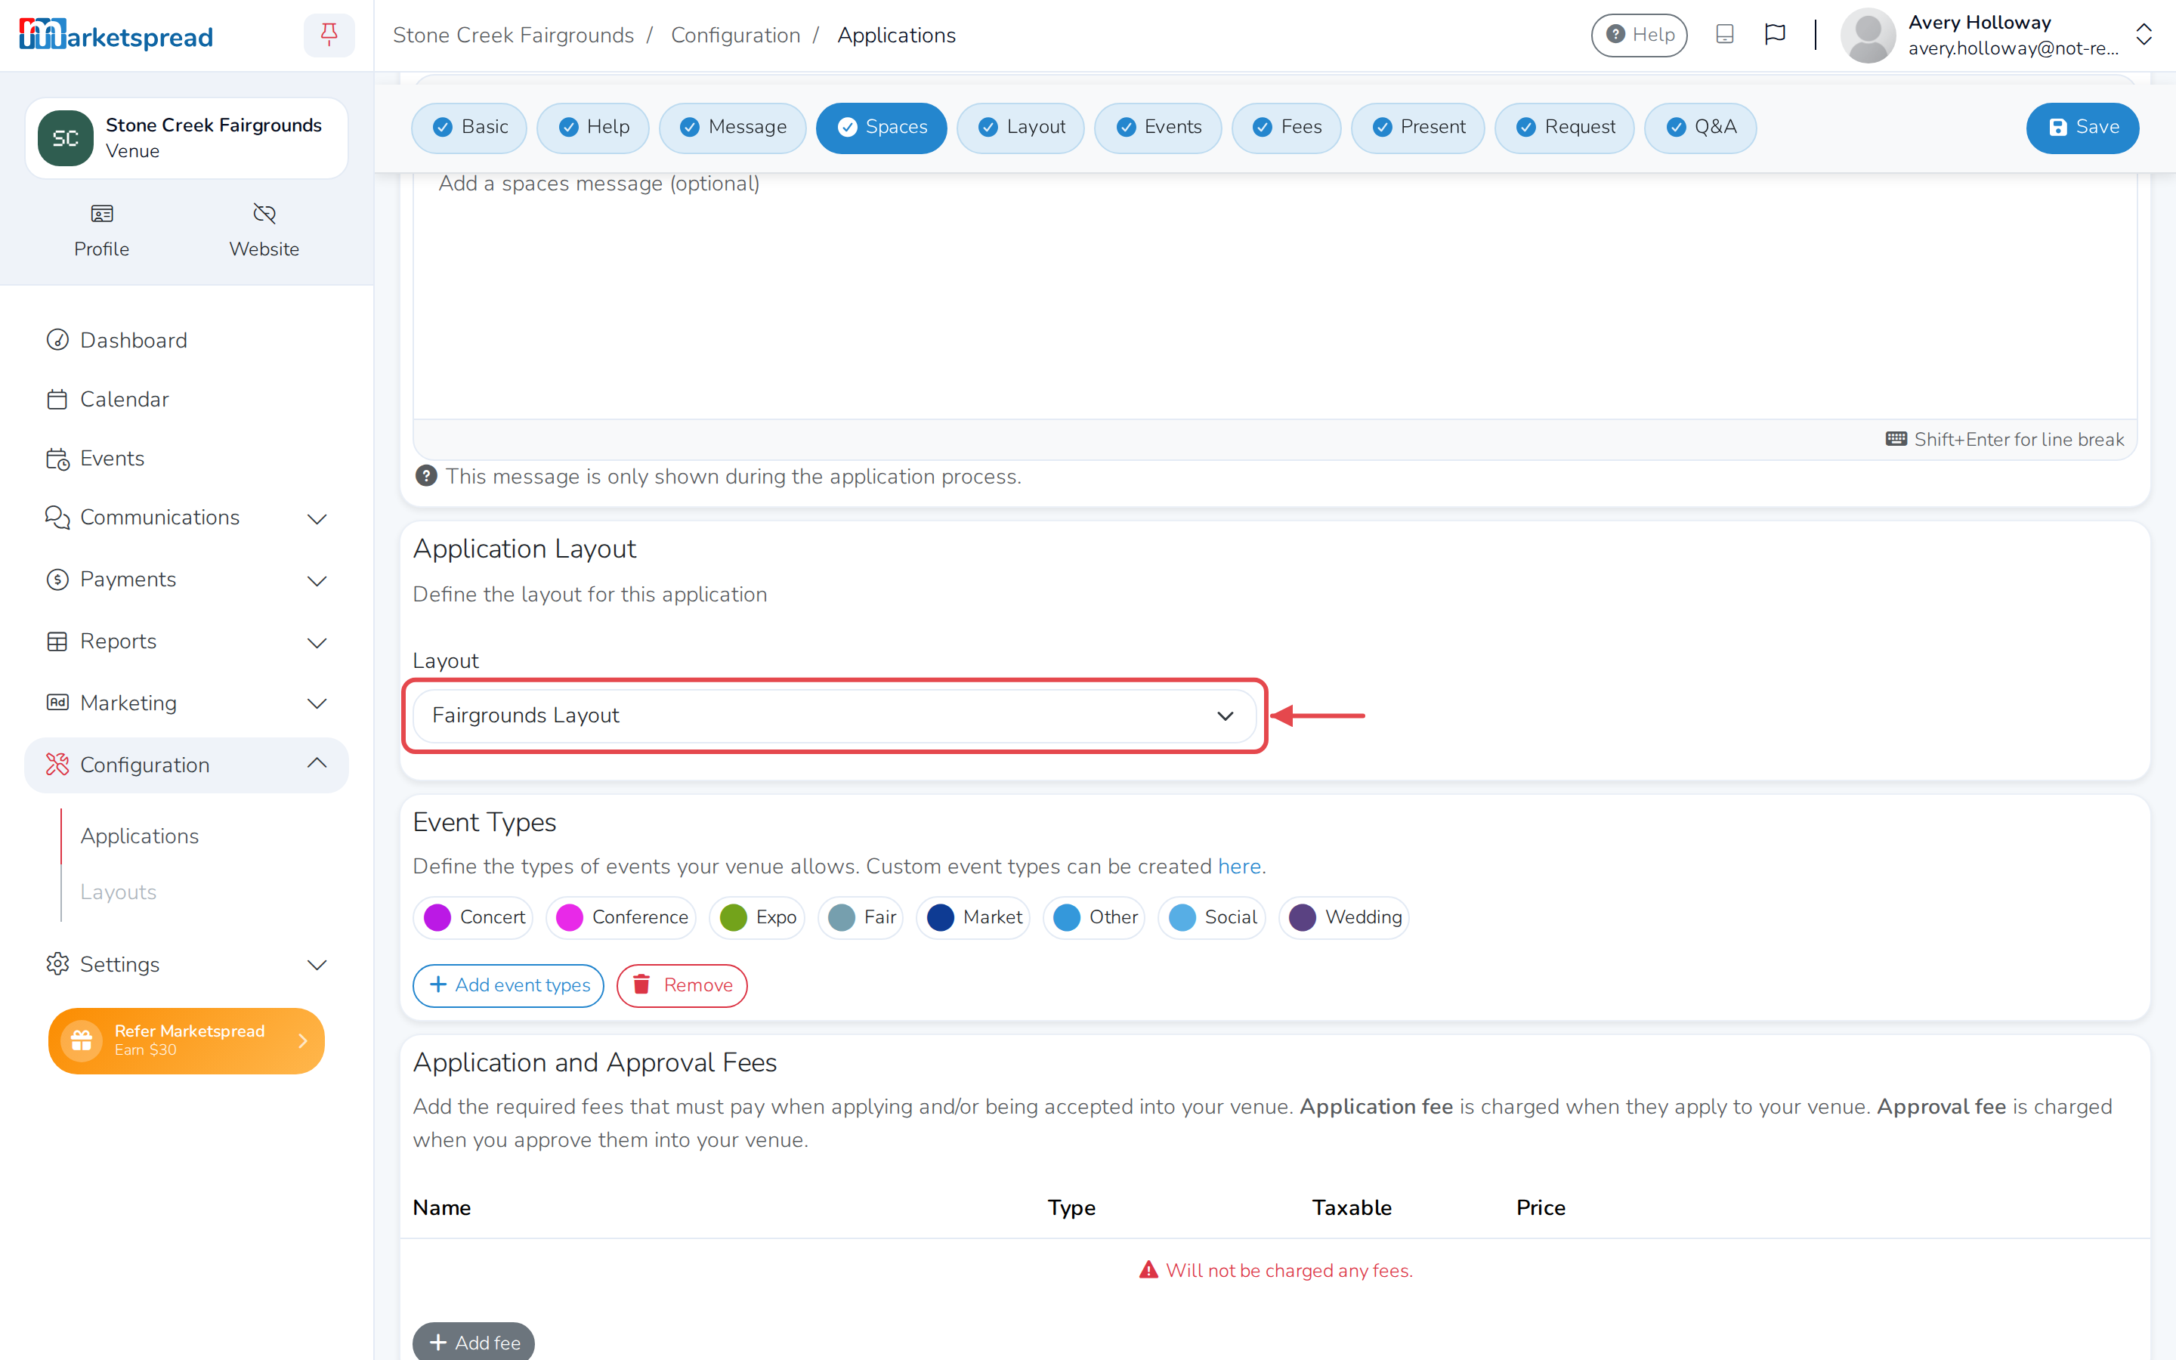Click the Calendar sidebar icon
Viewport: 2176px width, 1360px height.
click(57, 400)
